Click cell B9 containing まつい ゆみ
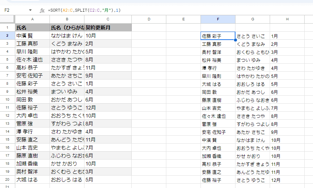The height and width of the screenshot is (188, 313). 67,92
